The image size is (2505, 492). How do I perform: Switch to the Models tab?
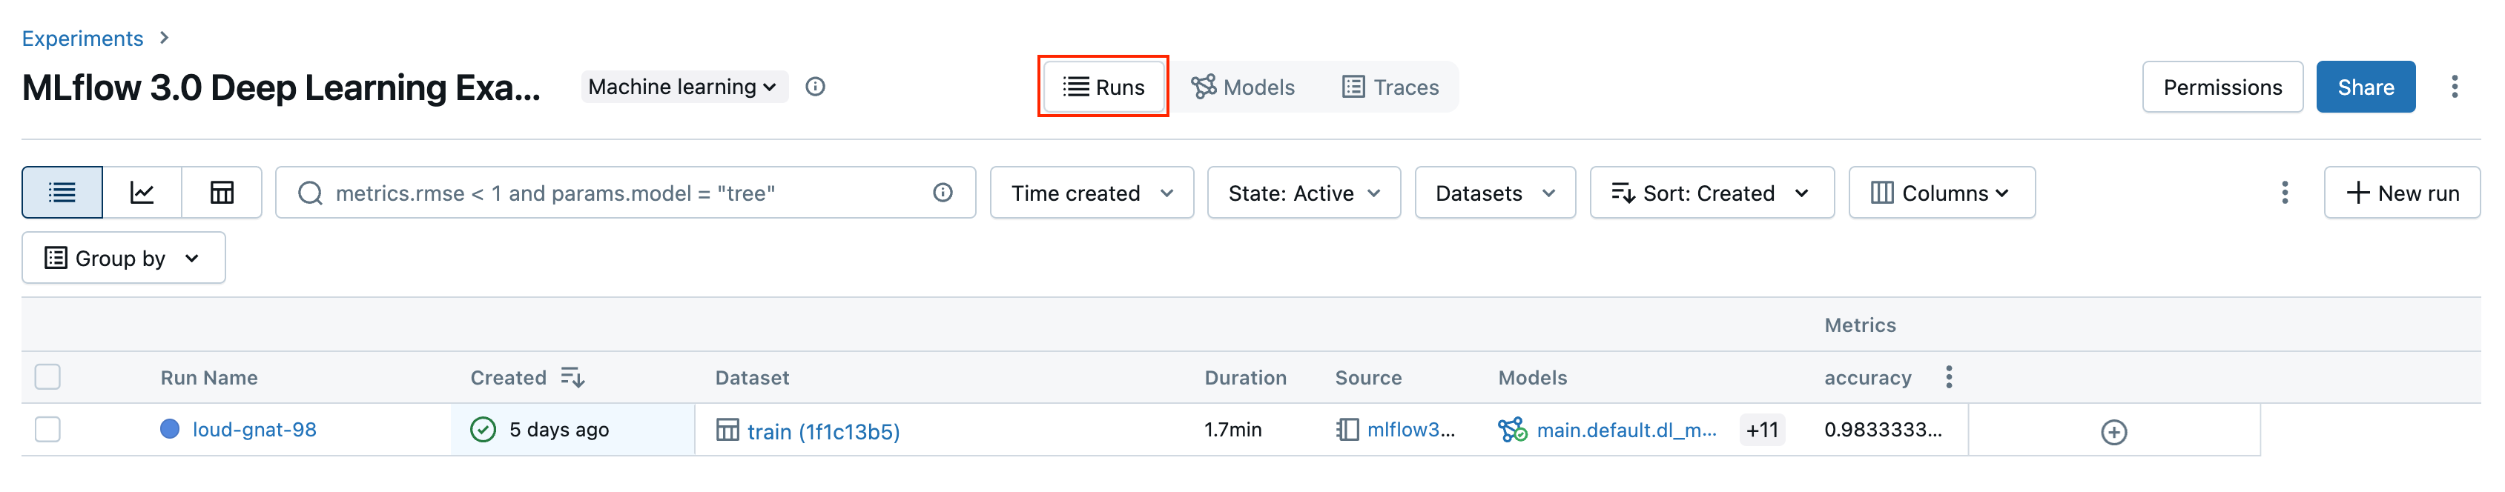[1243, 87]
